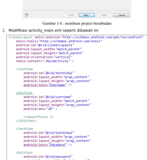Click the android:id "@+id/textView2" line

(49, 133)
